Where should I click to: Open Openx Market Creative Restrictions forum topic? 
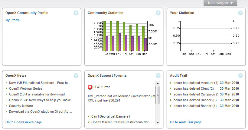tap(121, 122)
